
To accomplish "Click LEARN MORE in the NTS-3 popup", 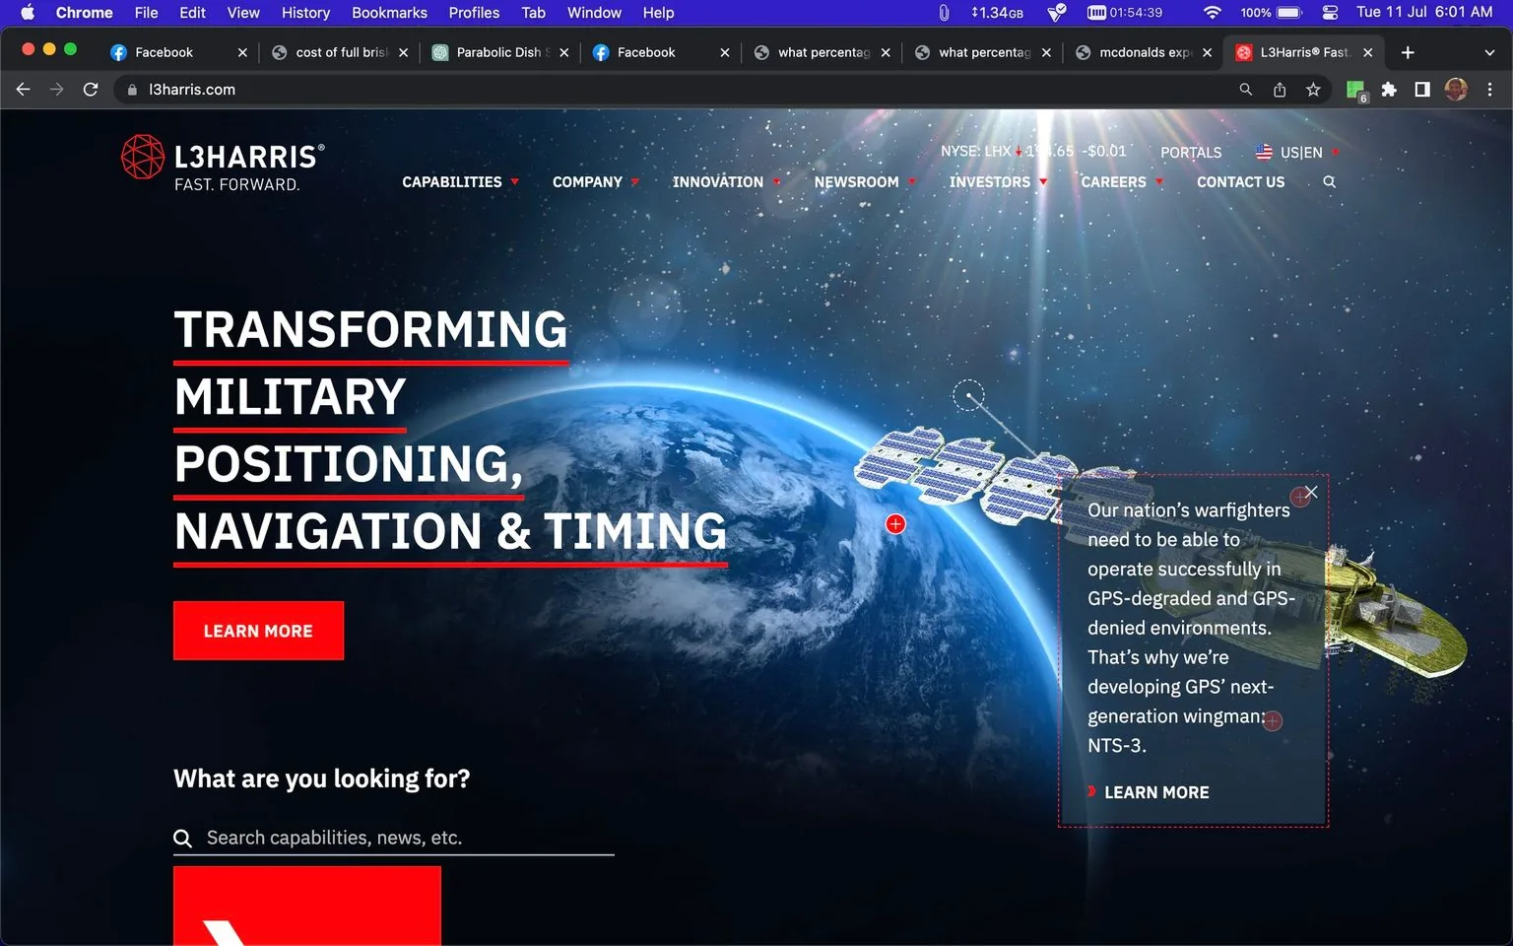I will (1155, 791).
